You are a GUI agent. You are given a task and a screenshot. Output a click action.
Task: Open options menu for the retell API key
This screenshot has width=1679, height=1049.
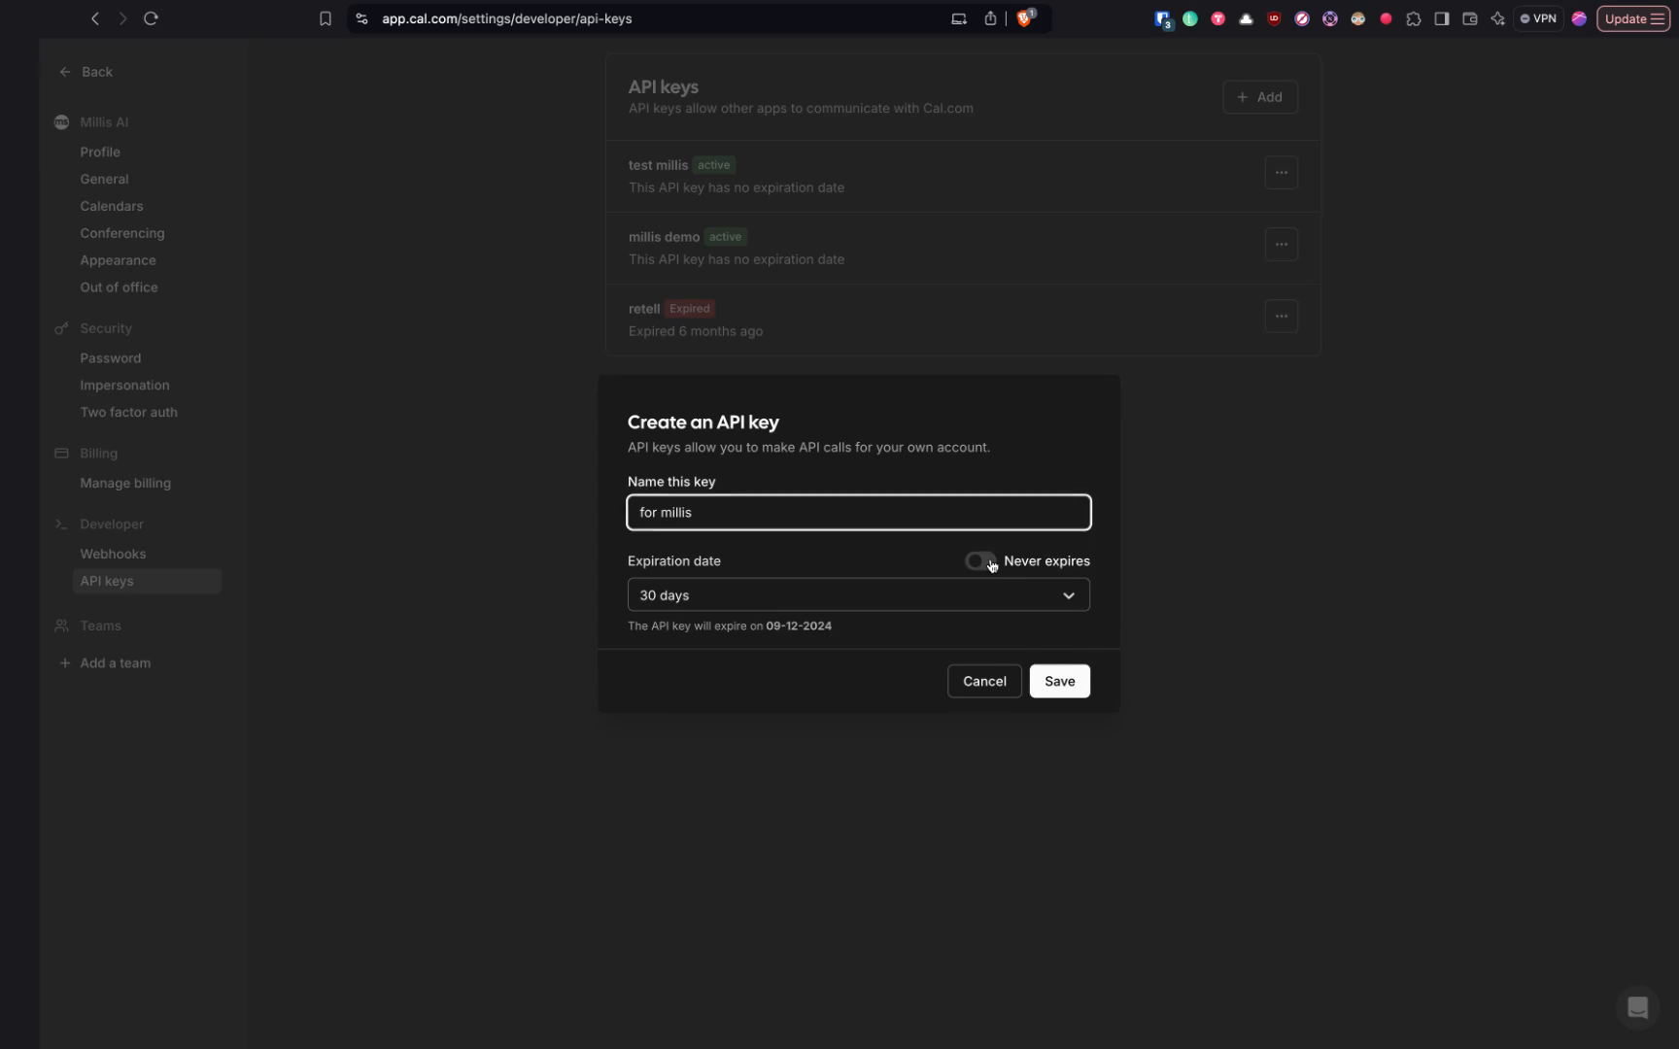[x=1281, y=316]
